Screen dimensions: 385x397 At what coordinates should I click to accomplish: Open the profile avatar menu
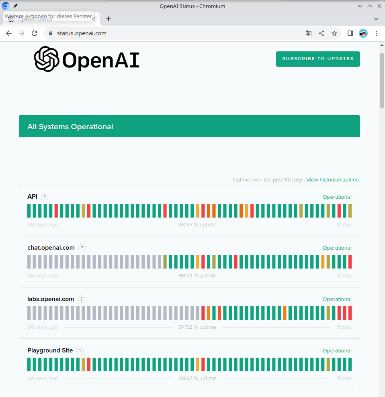tap(363, 33)
